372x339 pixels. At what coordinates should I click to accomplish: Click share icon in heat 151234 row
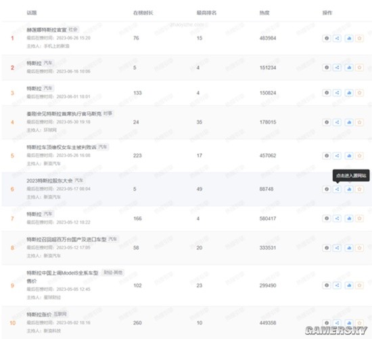pyautogui.click(x=337, y=68)
